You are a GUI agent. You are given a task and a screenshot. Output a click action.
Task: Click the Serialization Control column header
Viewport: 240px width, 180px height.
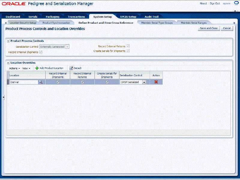point(134,75)
